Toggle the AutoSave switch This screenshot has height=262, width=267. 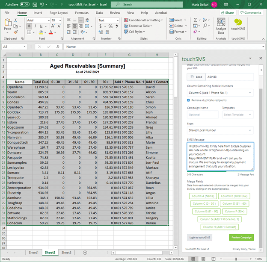pos(24,4)
